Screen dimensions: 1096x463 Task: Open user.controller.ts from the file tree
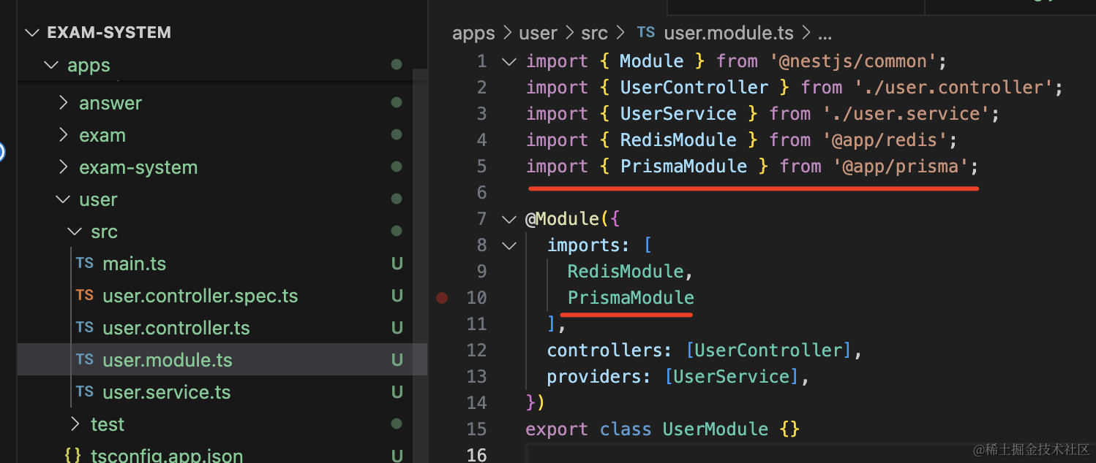click(x=176, y=328)
